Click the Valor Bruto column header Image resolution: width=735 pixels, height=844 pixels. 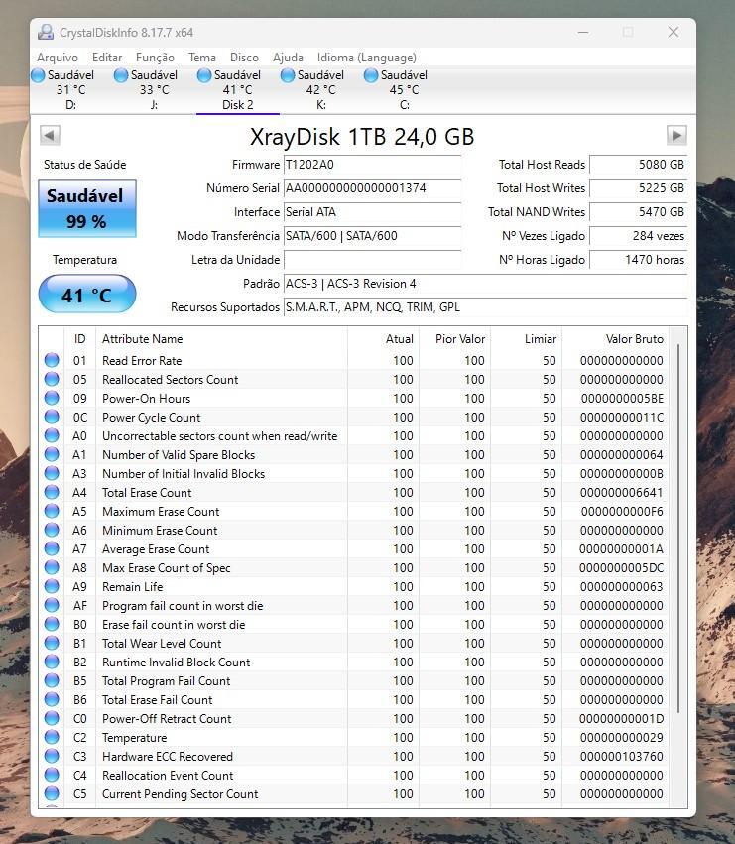(615, 339)
